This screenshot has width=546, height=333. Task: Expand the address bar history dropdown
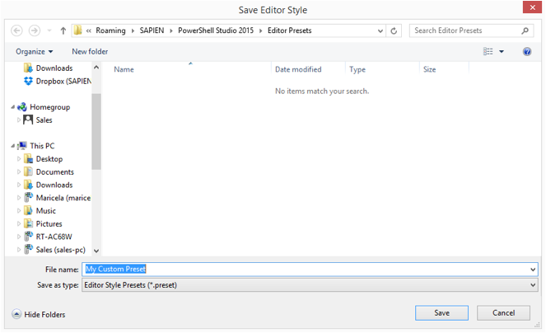(380, 30)
